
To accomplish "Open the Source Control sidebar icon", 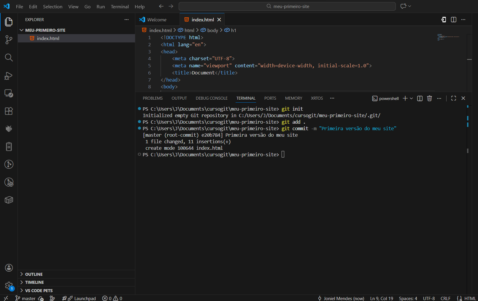I will pyautogui.click(x=9, y=40).
